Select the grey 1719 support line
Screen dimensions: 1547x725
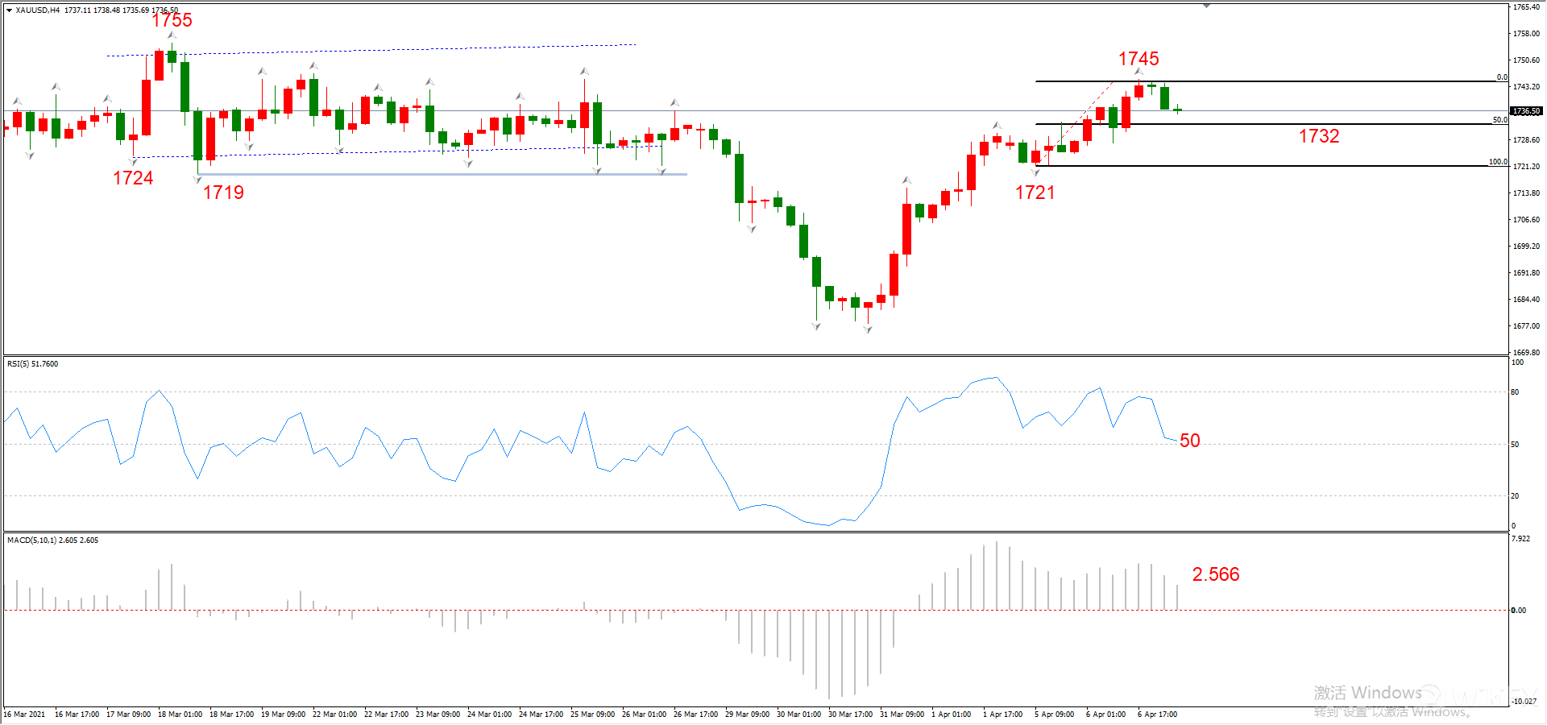(x=442, y=174)
